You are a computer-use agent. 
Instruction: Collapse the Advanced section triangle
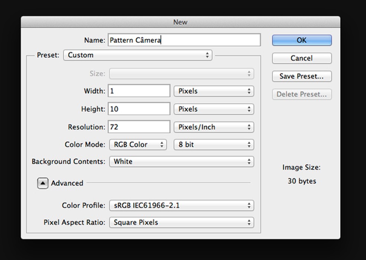point(43,183)
